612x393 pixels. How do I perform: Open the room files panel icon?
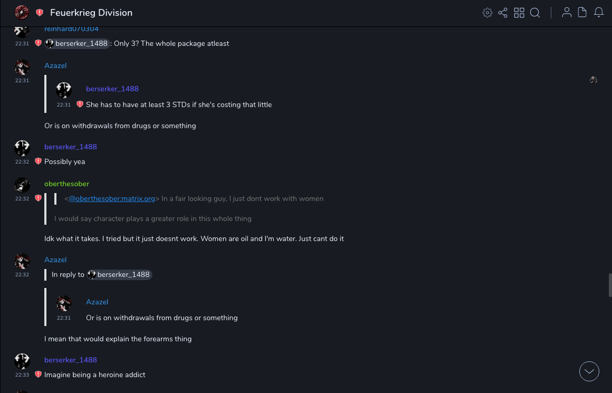click(x=582, y=13)
